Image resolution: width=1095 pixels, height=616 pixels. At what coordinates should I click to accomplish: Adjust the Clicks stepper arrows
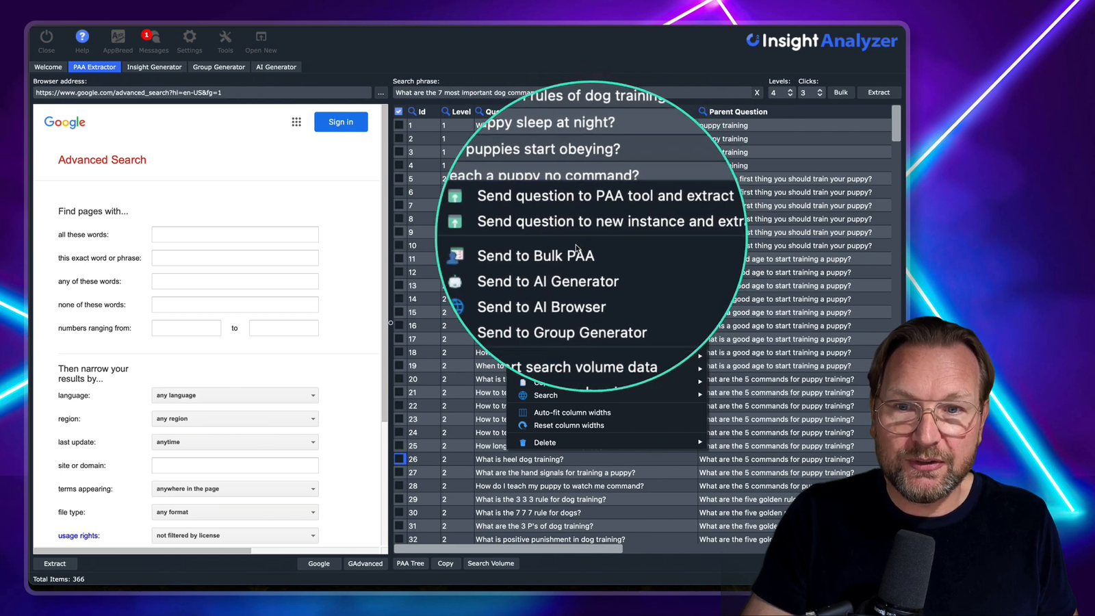pos(820,92)
